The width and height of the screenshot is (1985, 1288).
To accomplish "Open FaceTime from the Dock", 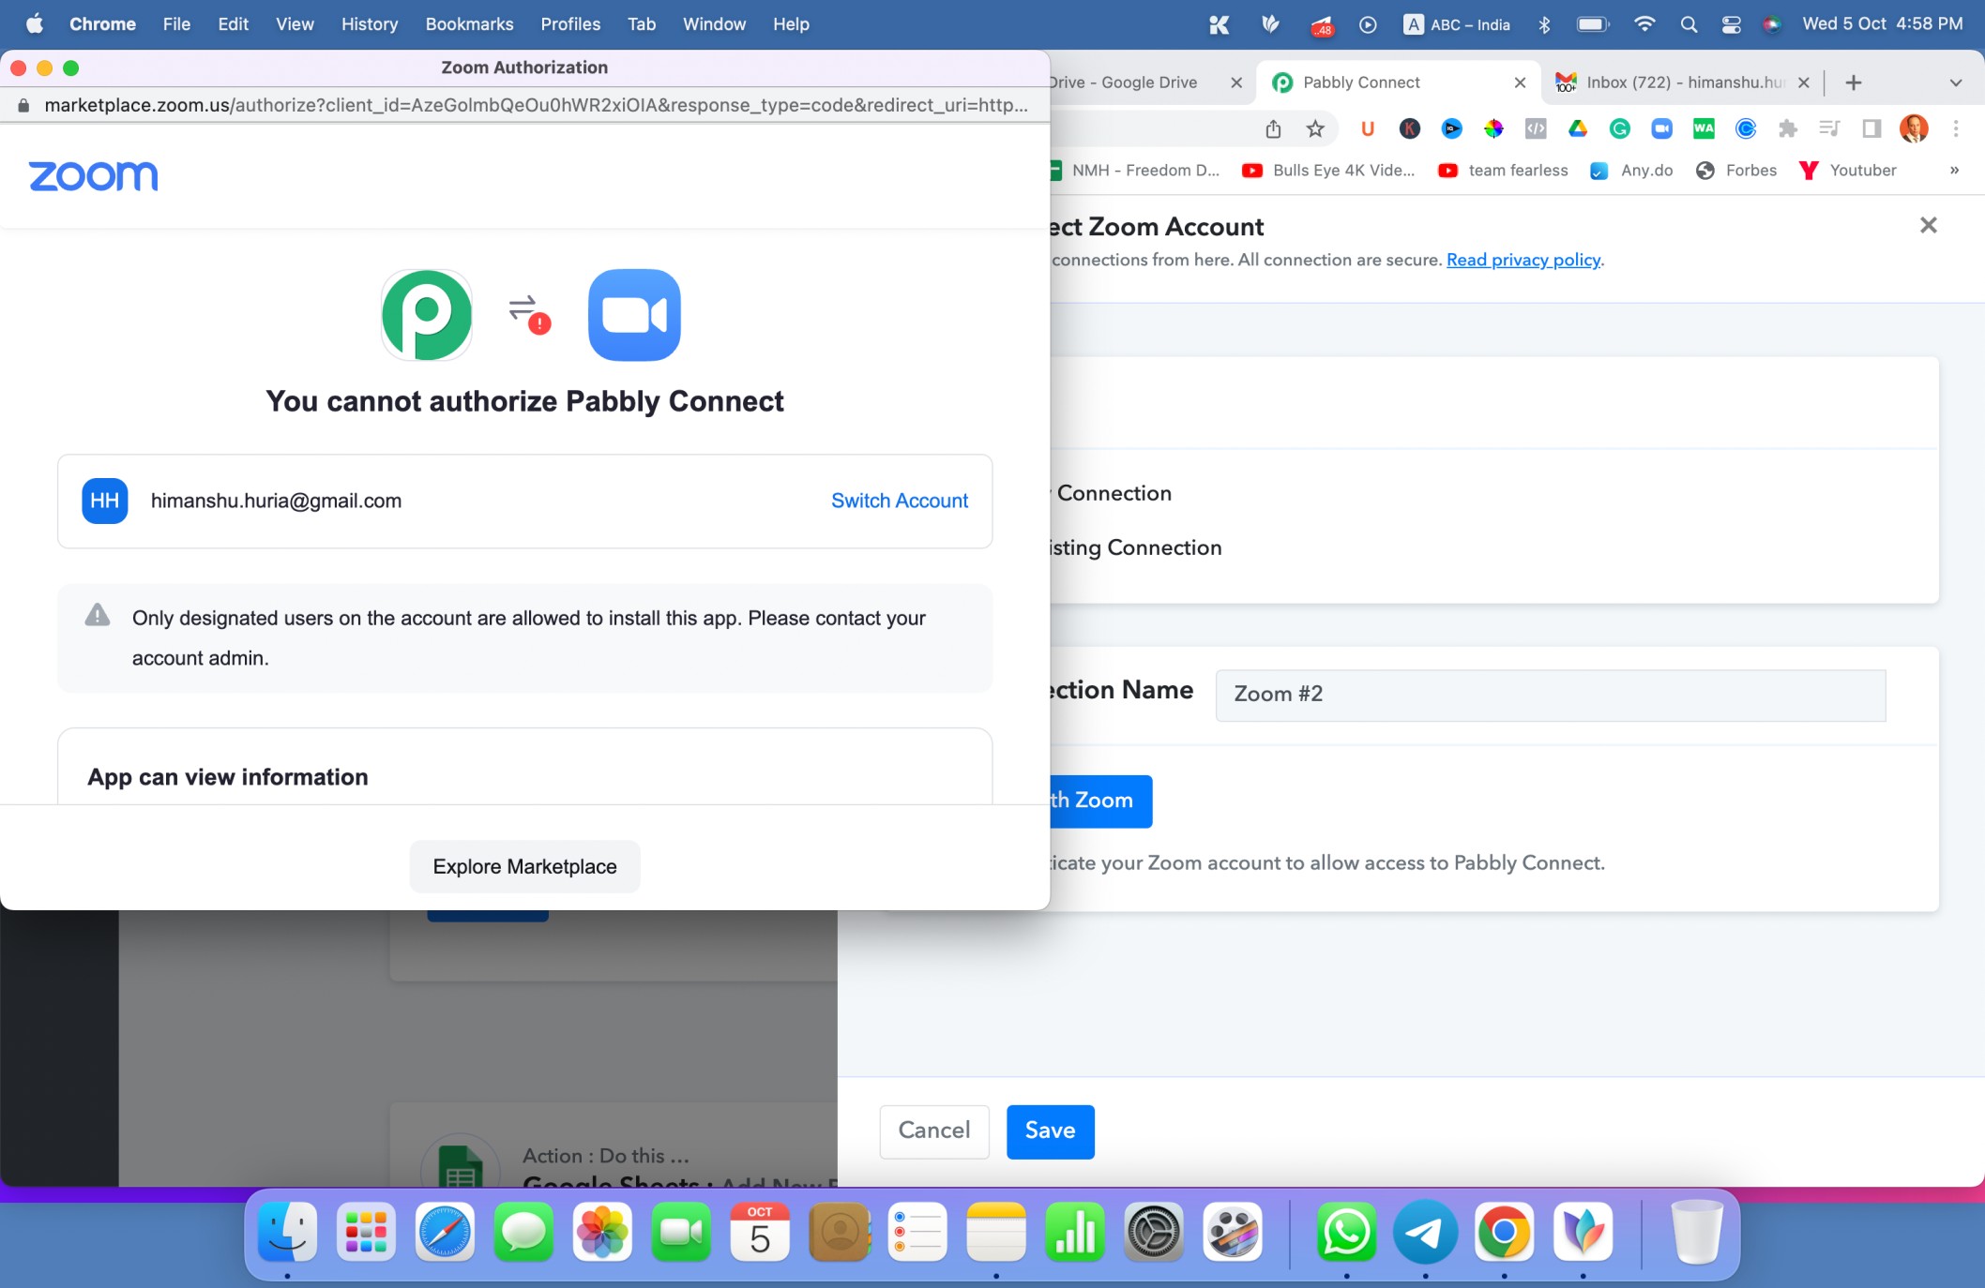I will [x=681, y=1232].
